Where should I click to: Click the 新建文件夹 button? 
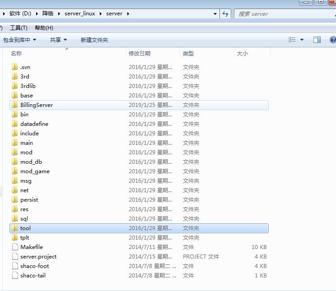[x=94, y=40]
